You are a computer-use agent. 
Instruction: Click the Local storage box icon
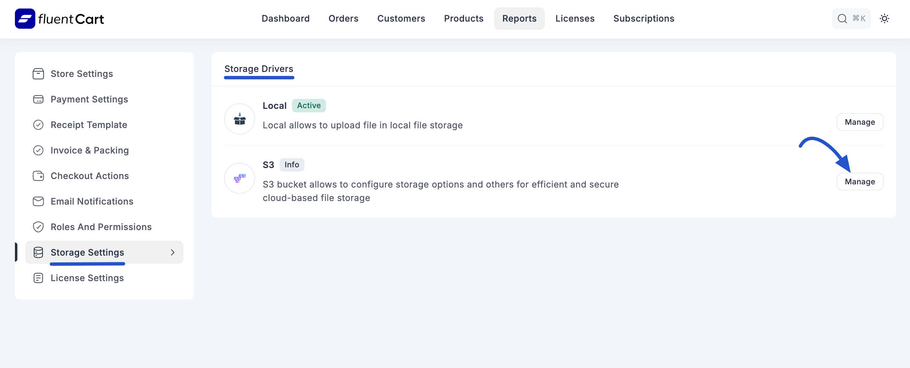coord(239,119)
